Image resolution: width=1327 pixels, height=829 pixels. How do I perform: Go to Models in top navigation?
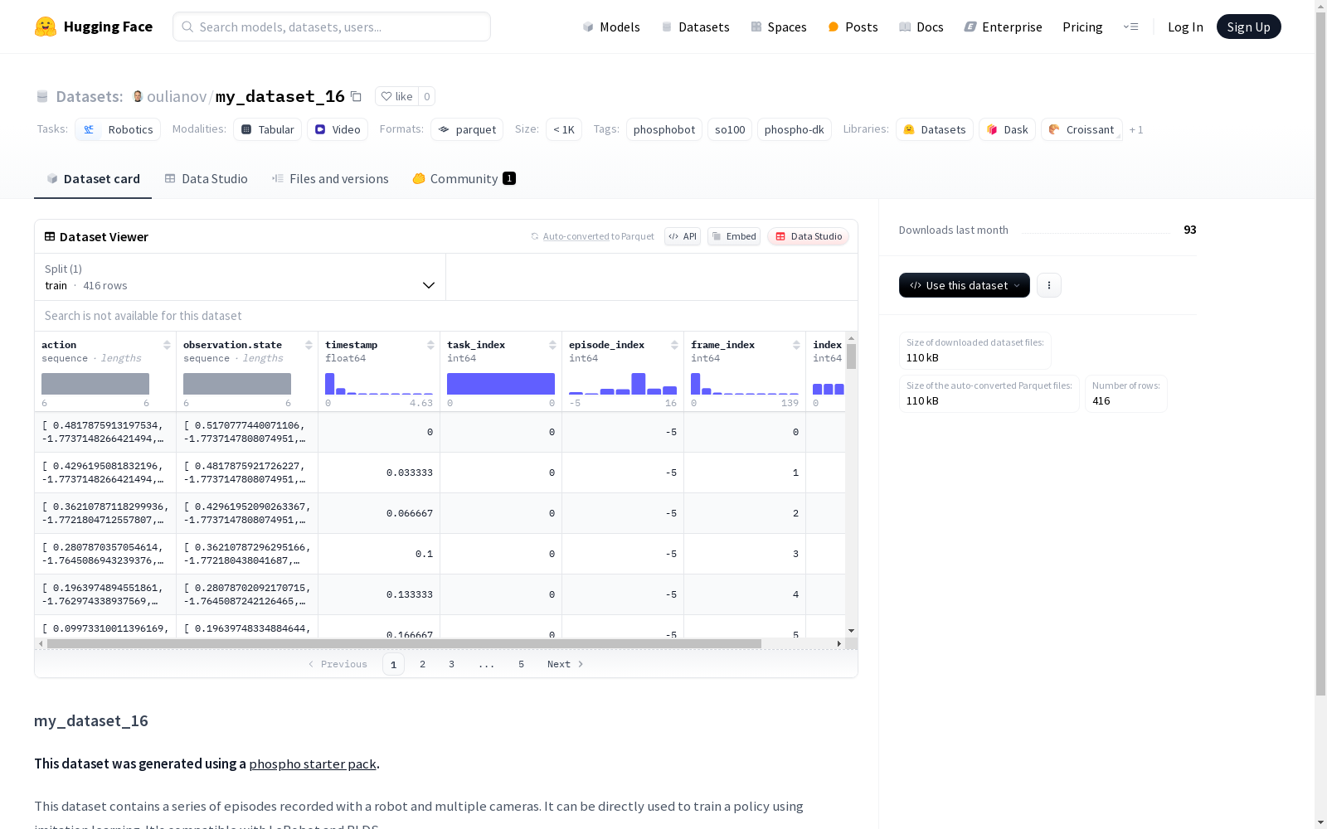pyautogui.click(x=611, y=27)
